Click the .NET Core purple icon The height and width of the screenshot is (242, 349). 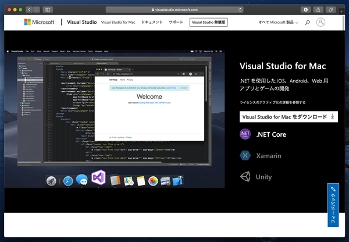[245, 134]
